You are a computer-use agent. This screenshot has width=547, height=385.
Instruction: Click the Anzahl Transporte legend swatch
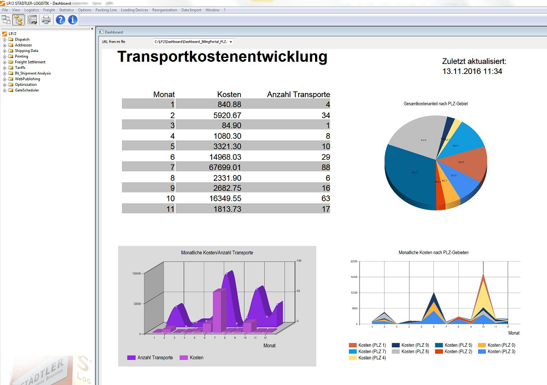coord(131,358)
